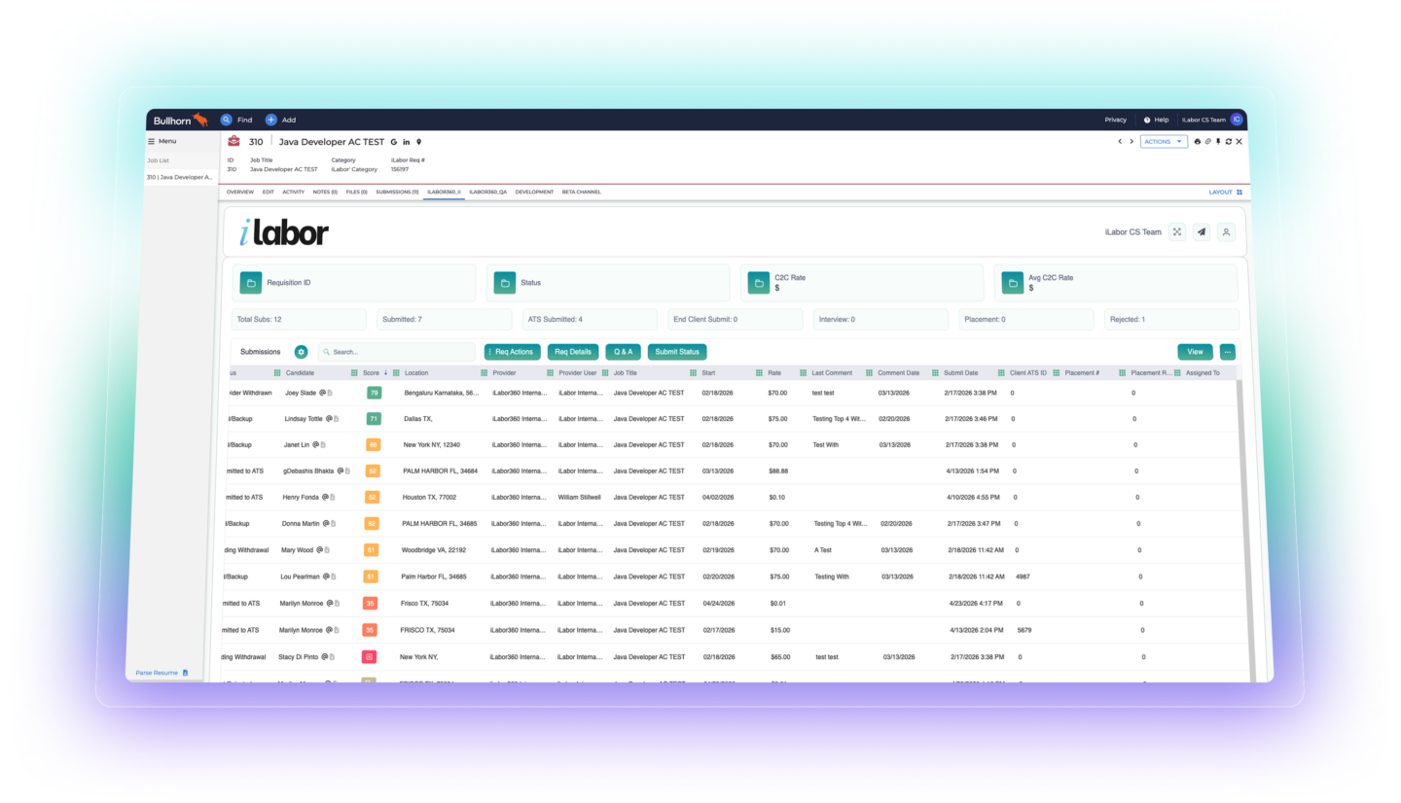The height and width of the screenshot is (803, 1401).
Task: Open the IC user avatar
Action: tap(1237, 120)
